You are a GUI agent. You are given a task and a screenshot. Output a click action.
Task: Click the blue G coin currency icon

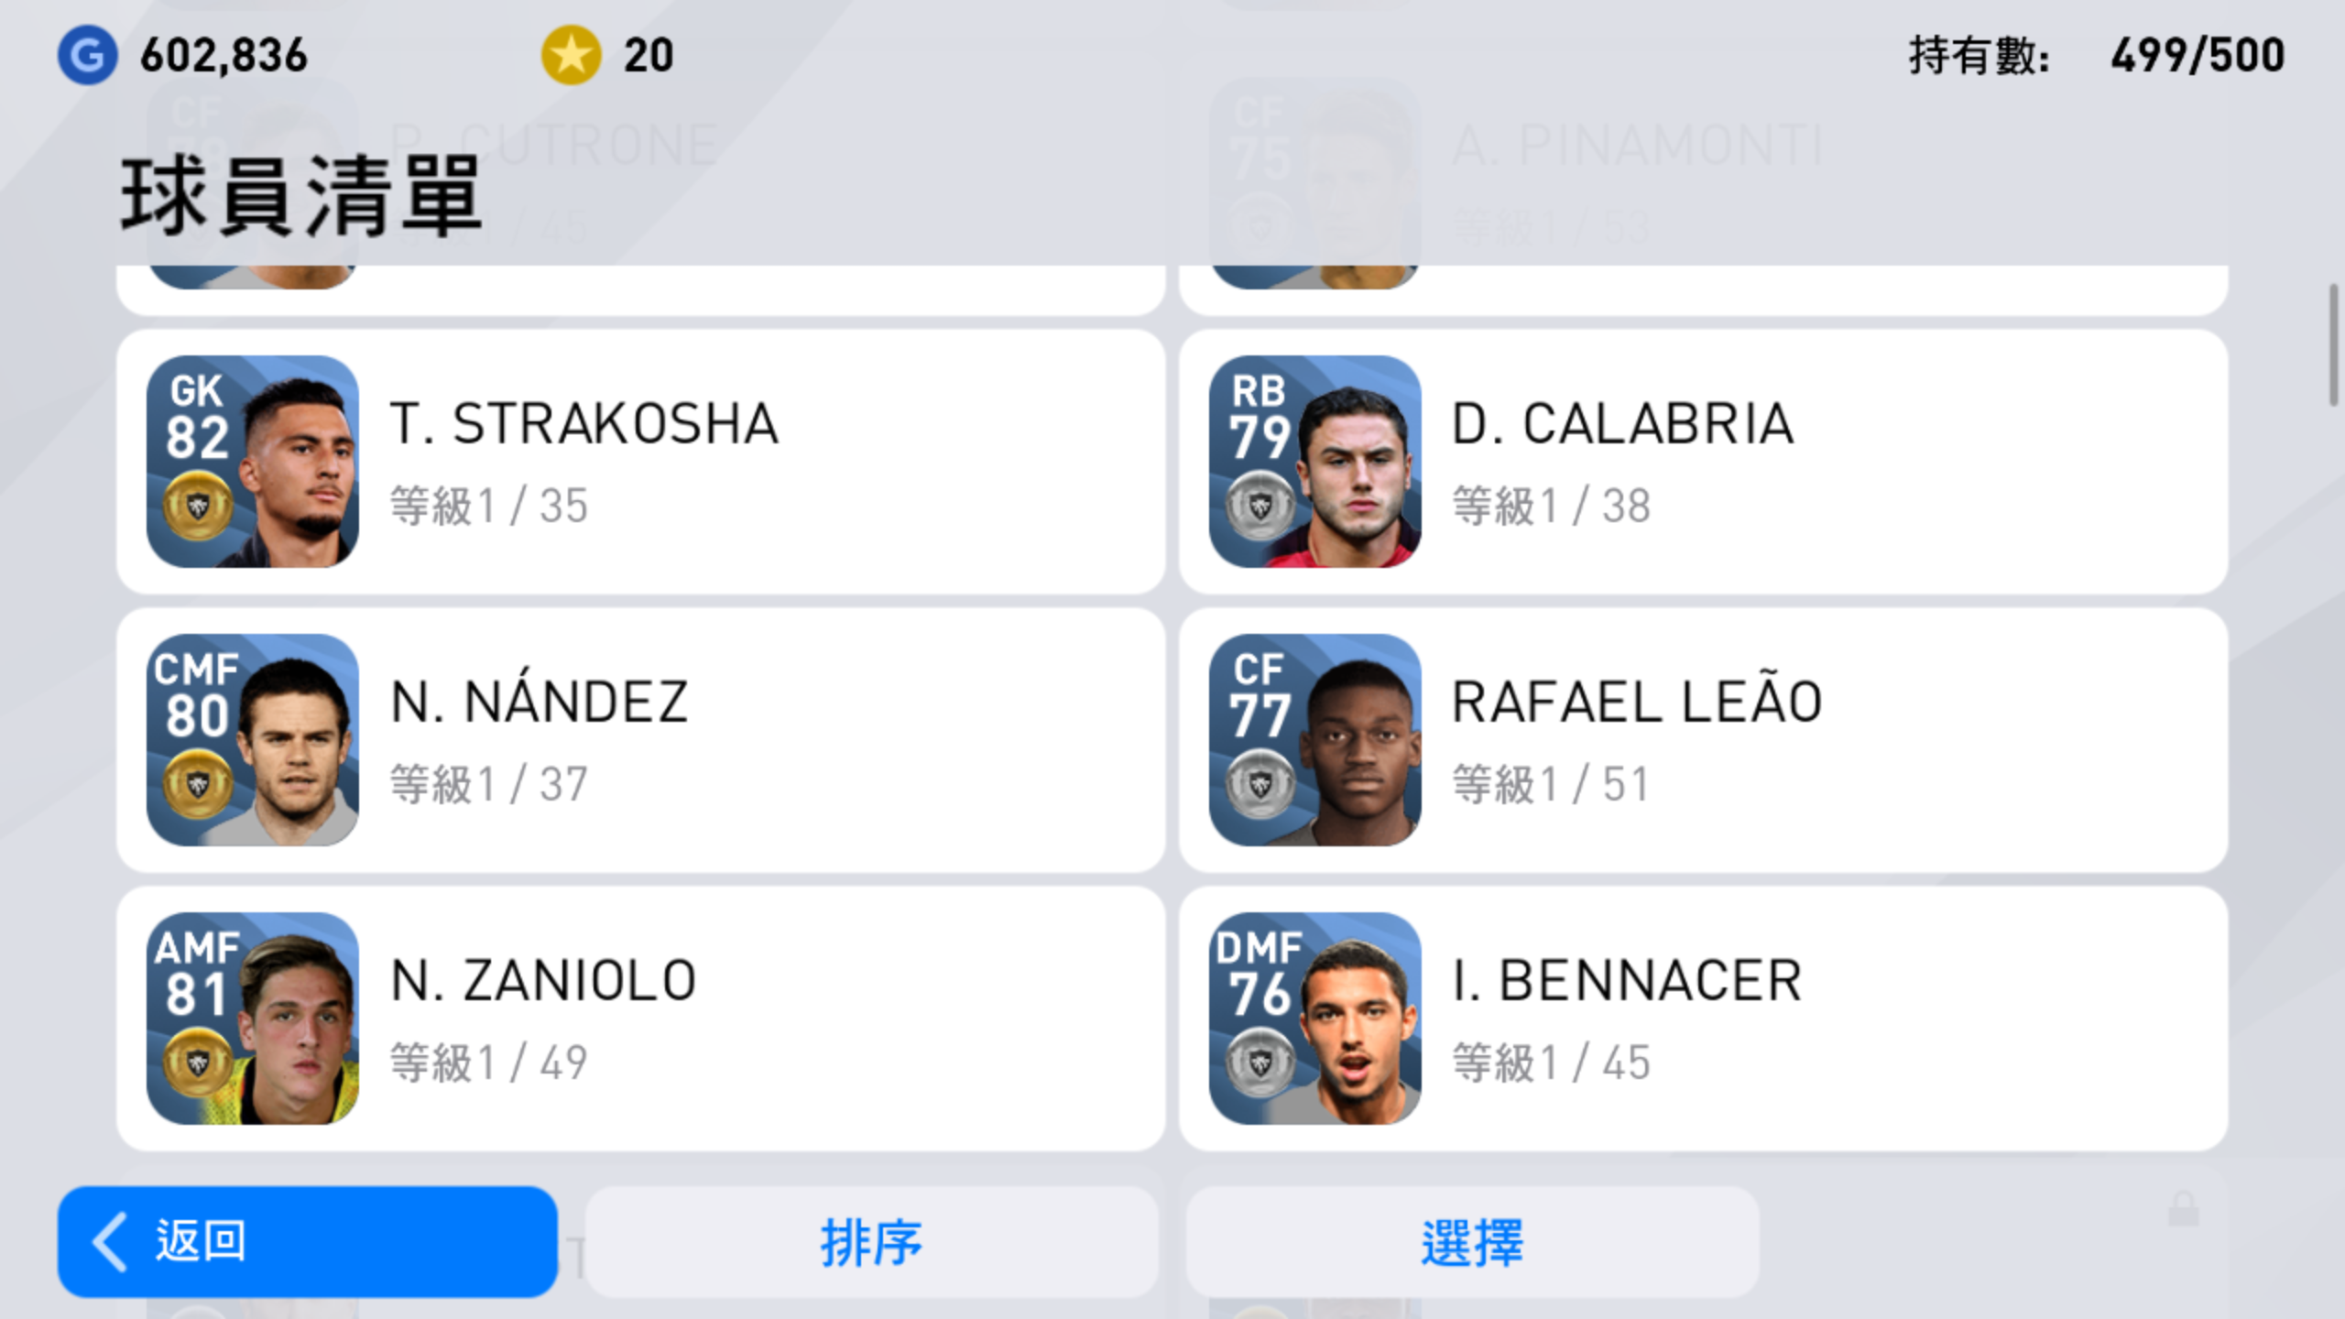click(x=87, y=55)
